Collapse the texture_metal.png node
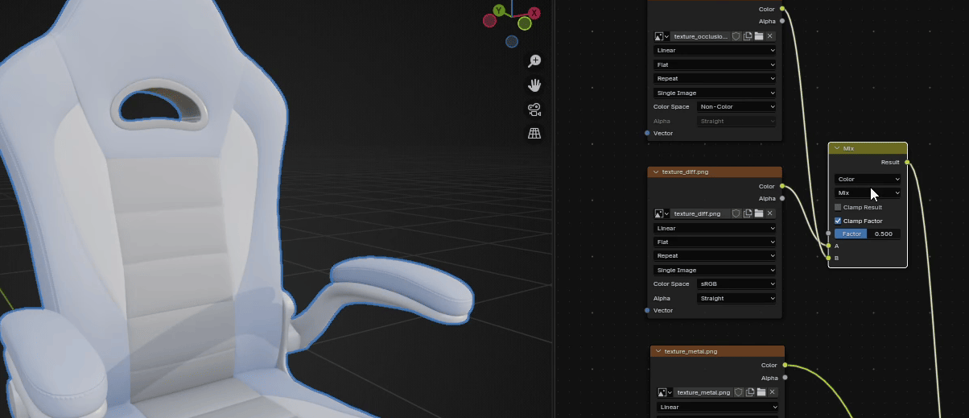Image resolution: width=969 pixels, height=418 pixels. 658,352
